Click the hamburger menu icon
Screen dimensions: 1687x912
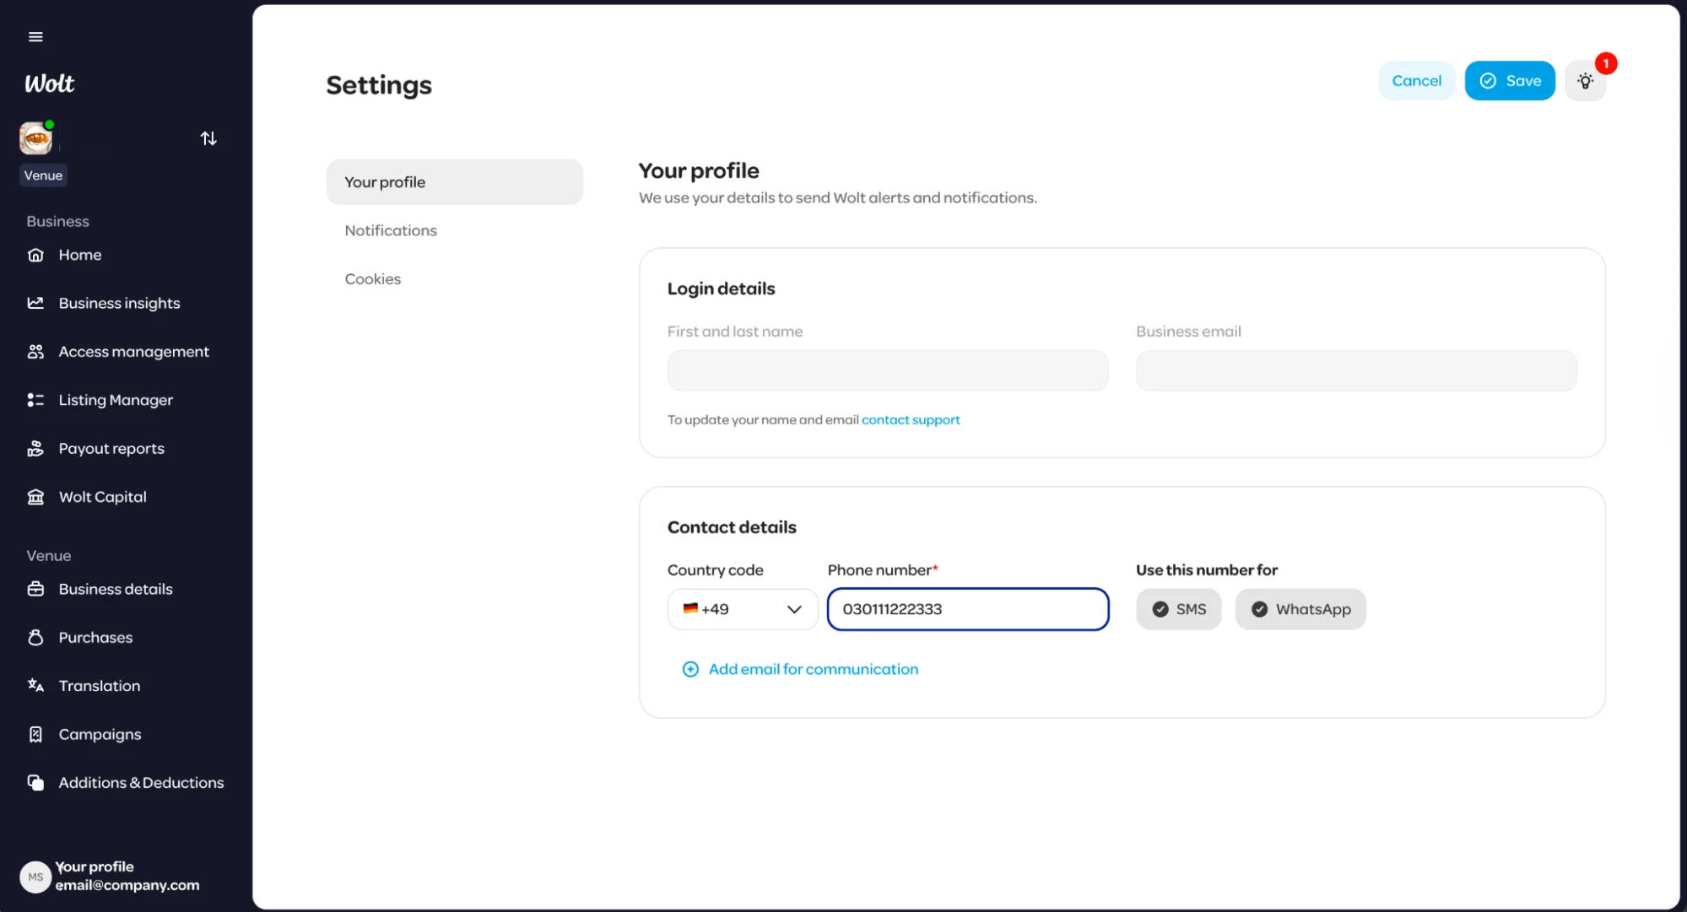[35, 37]
